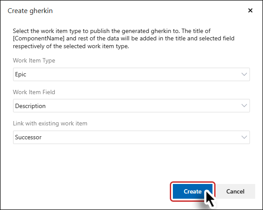Open the Link with existing work item combo box
Screen dimensions: 263x210
coord(131,137)
